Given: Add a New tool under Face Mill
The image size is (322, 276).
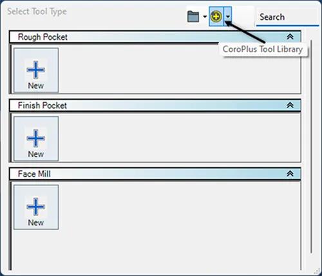Looking at the screenshot, I should coord(36,207).
